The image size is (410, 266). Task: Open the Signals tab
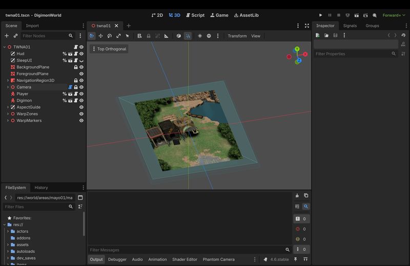[350, 26]
